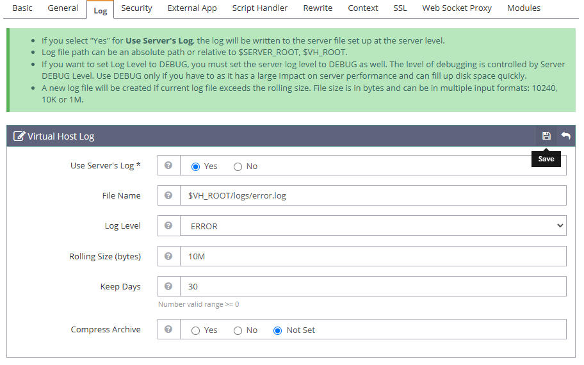Open the Rewrite tab

tap(318, 8)
